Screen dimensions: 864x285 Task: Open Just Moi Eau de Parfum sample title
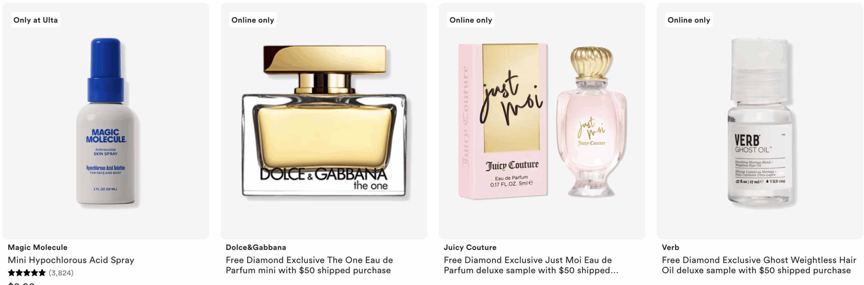point(531,265)
